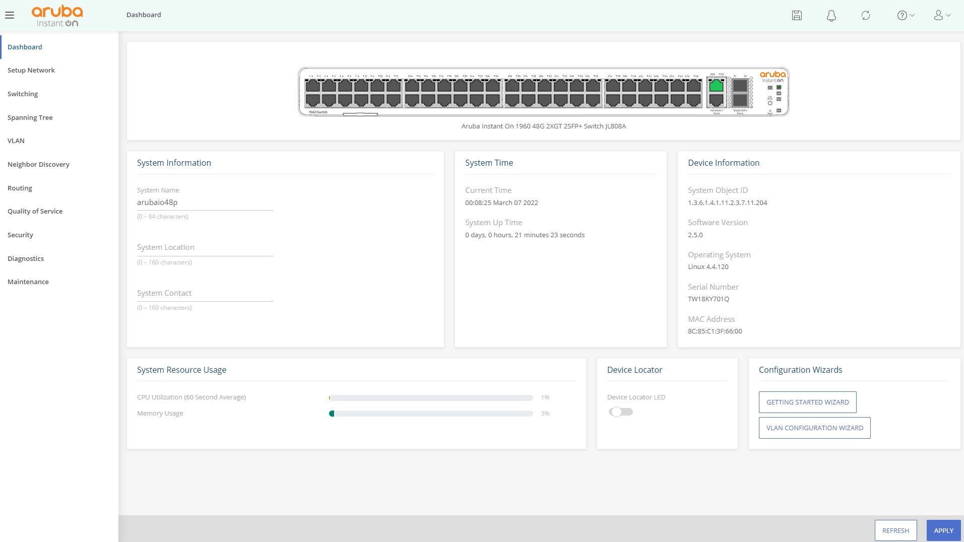
Task: Open the Diagnostics sidebar item
Action: tap(26, 258)
